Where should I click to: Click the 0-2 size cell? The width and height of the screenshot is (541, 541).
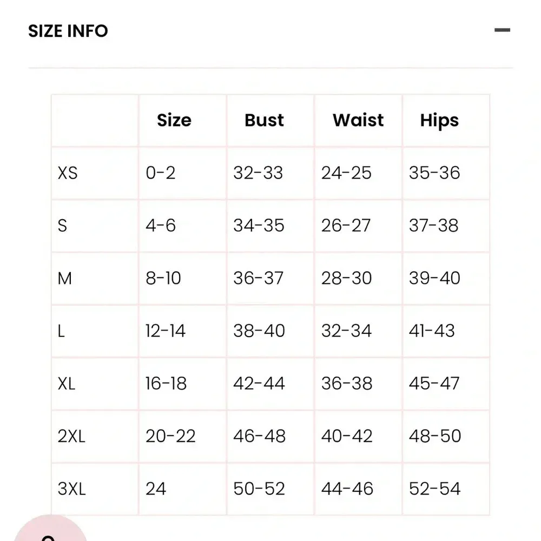point(161,173)
